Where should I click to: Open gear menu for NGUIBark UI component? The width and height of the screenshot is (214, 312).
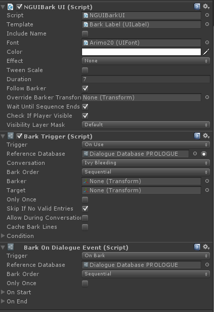pos(206,7)
